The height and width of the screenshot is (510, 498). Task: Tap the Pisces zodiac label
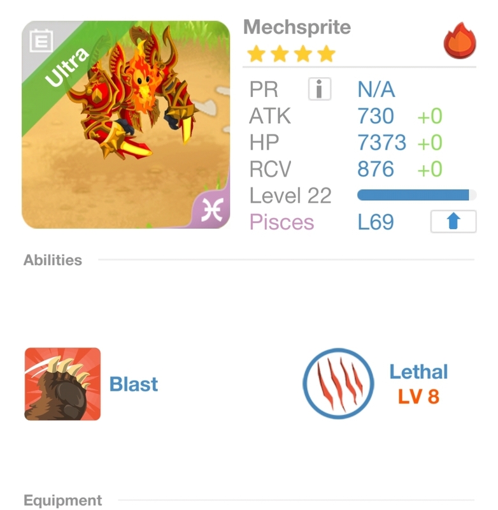click(x=281, y=222)
